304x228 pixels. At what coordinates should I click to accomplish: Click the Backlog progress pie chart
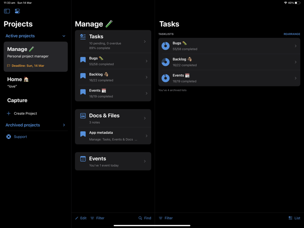165,62
